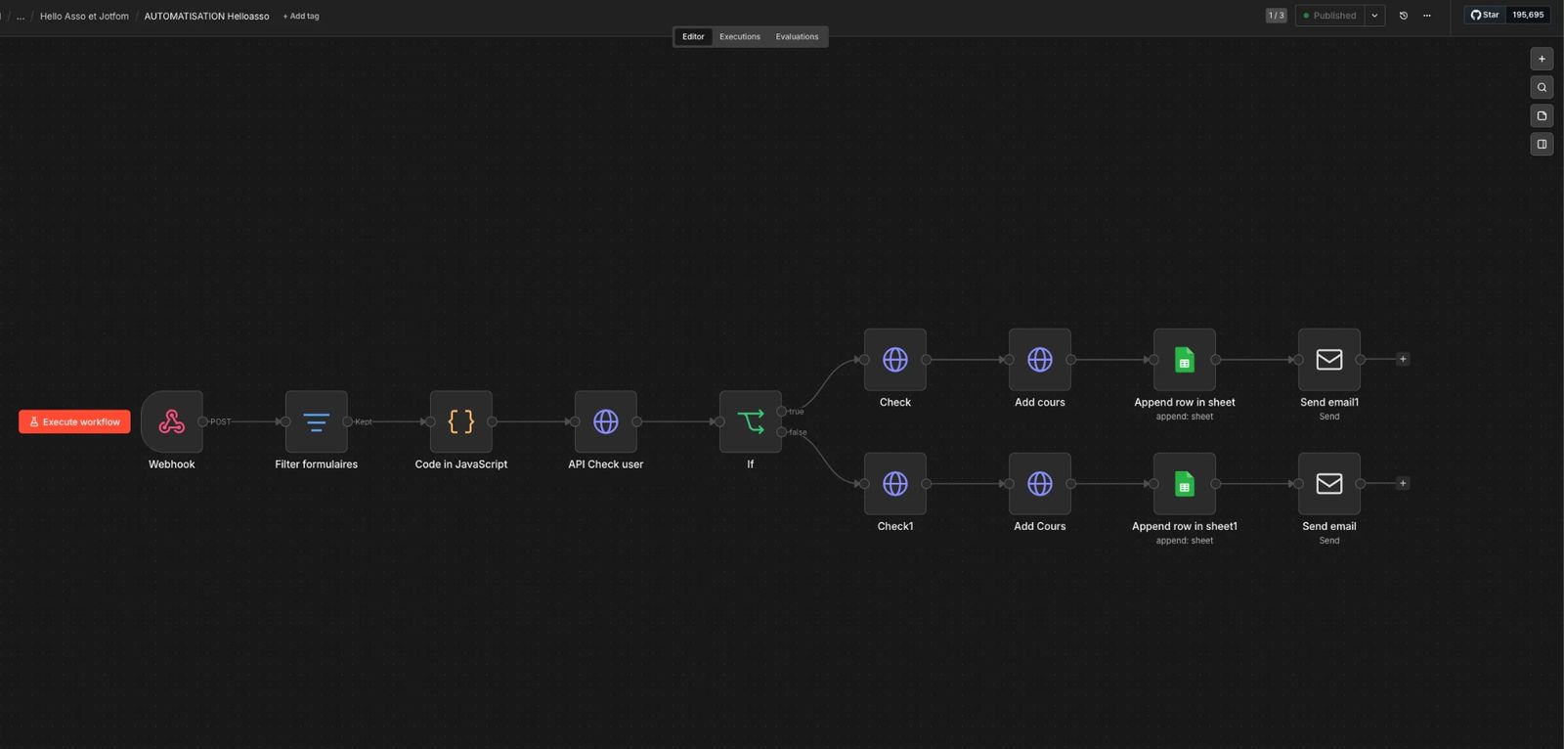Select the Filter formulaires node
The image size is (1564, 749).
316,421
